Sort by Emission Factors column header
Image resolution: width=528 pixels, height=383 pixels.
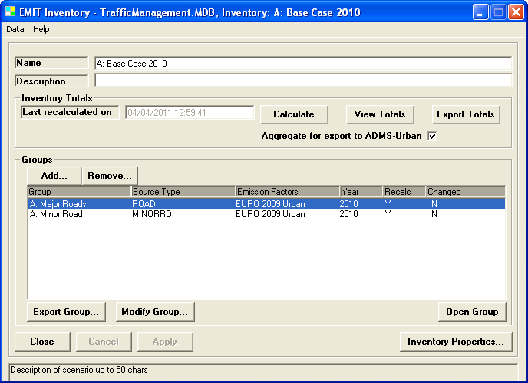tap(287, 192)
